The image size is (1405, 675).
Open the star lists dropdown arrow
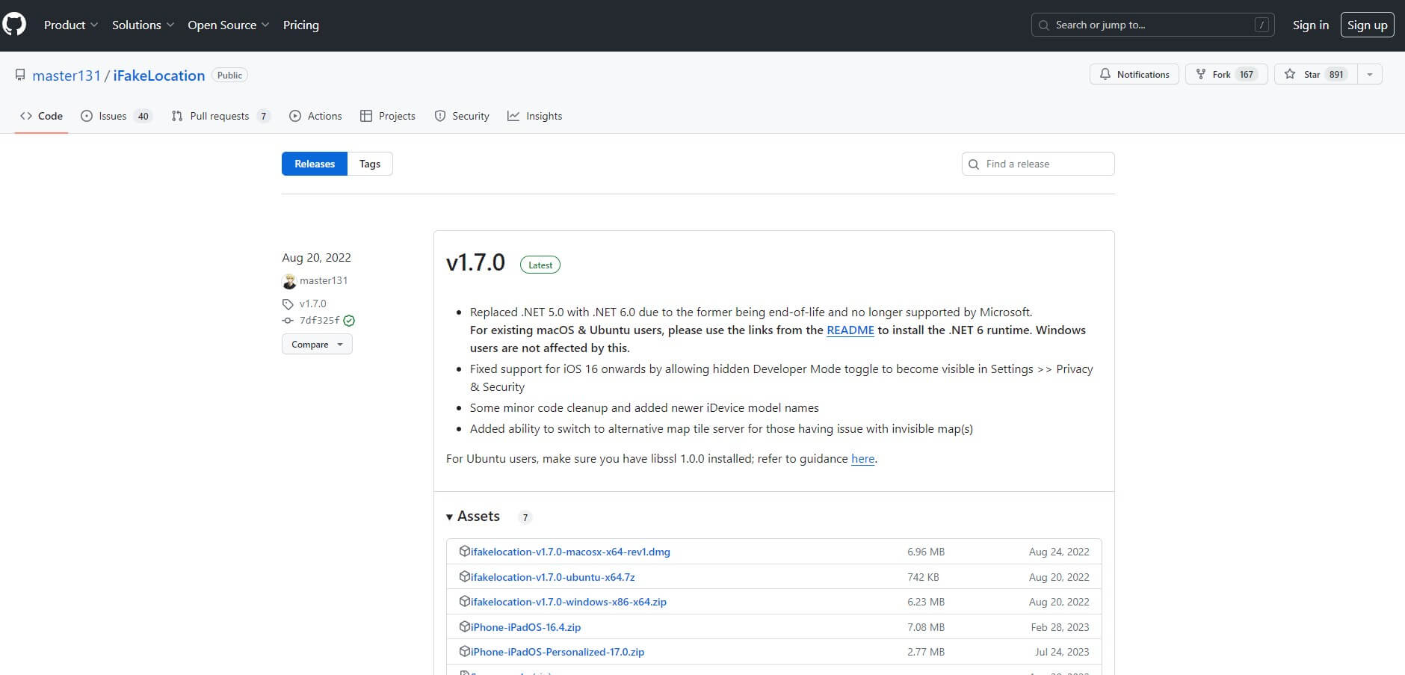click(1369, 74)
